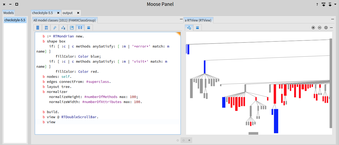Switch to the checkstyle-5.5 tab

coord(42,13)
